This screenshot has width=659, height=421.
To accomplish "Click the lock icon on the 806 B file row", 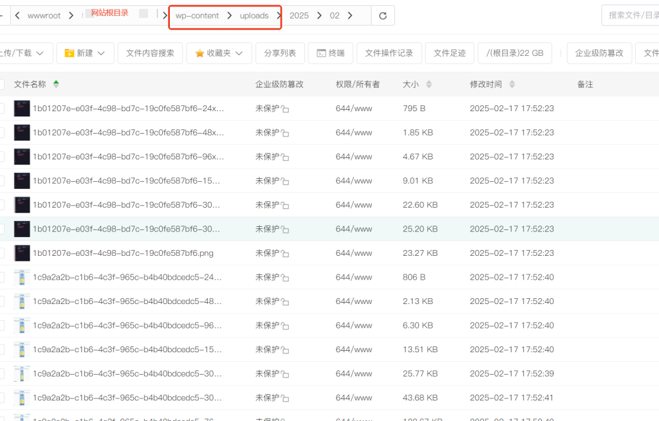I will pos(285,278).
